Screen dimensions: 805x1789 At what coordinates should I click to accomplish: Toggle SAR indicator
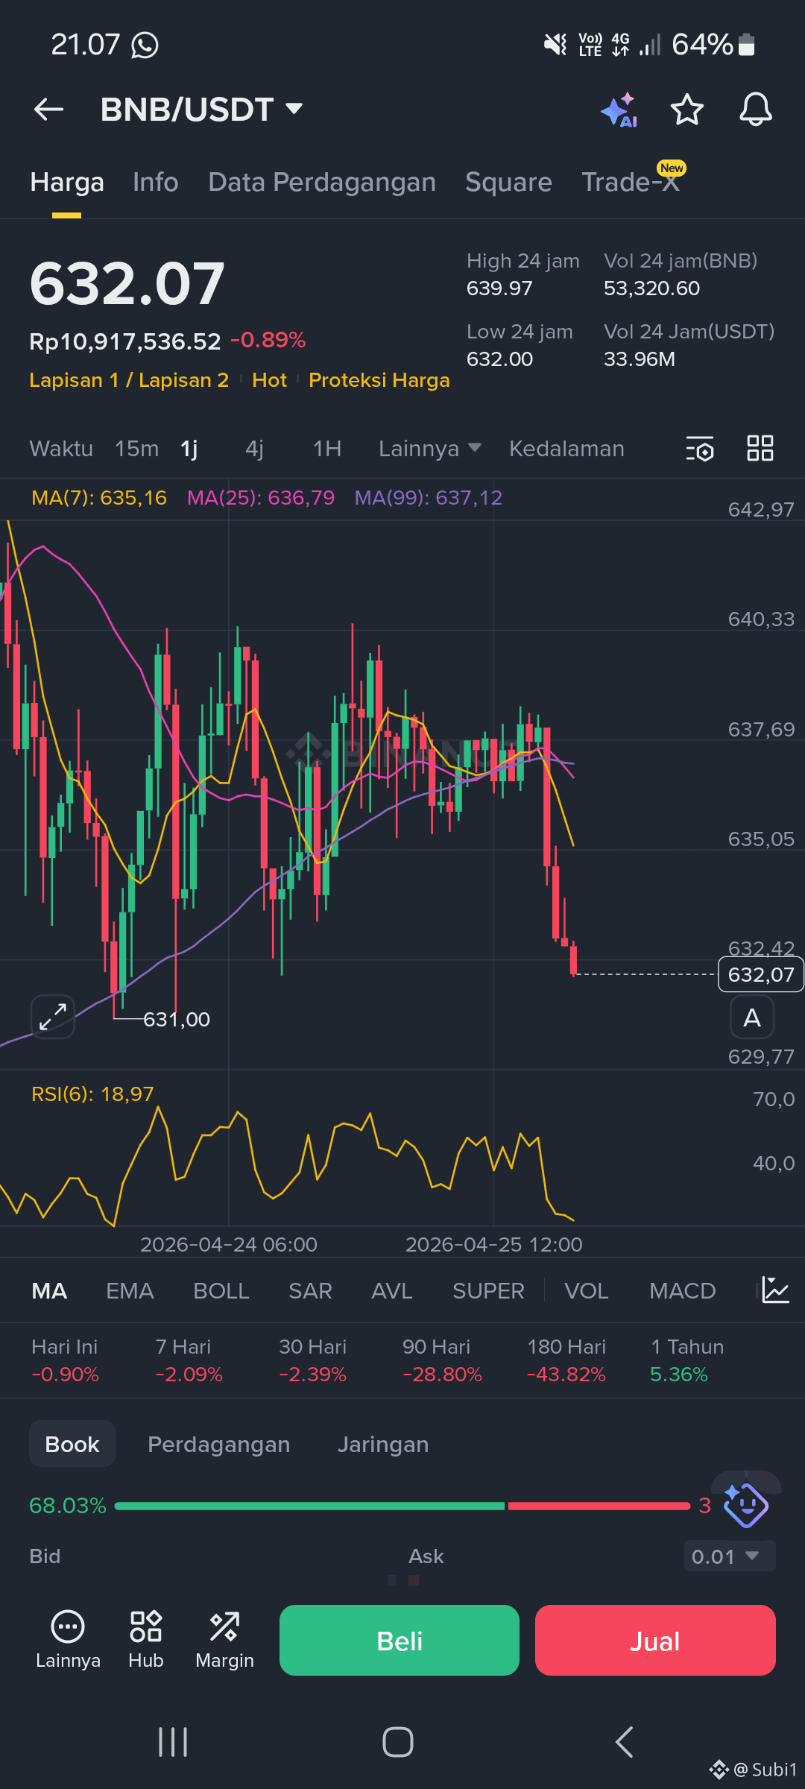coord(310,1290)
